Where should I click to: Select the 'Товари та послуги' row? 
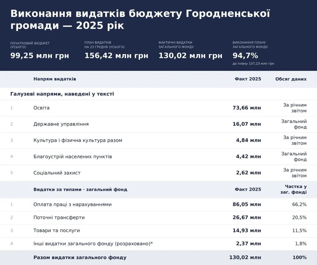point(158,231)
